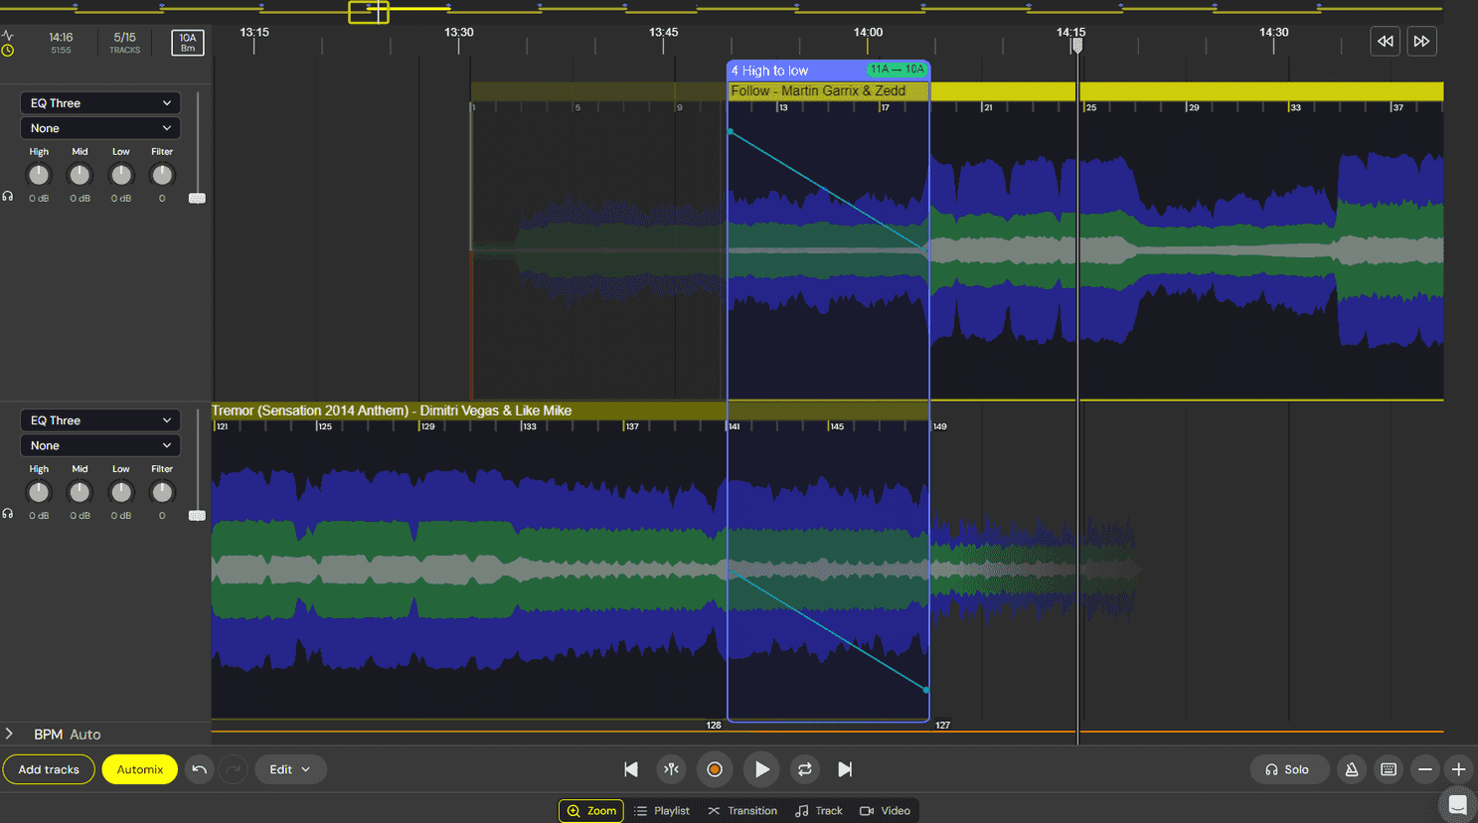
Task: Click the Add tracks button
Action: coord(49,768)
